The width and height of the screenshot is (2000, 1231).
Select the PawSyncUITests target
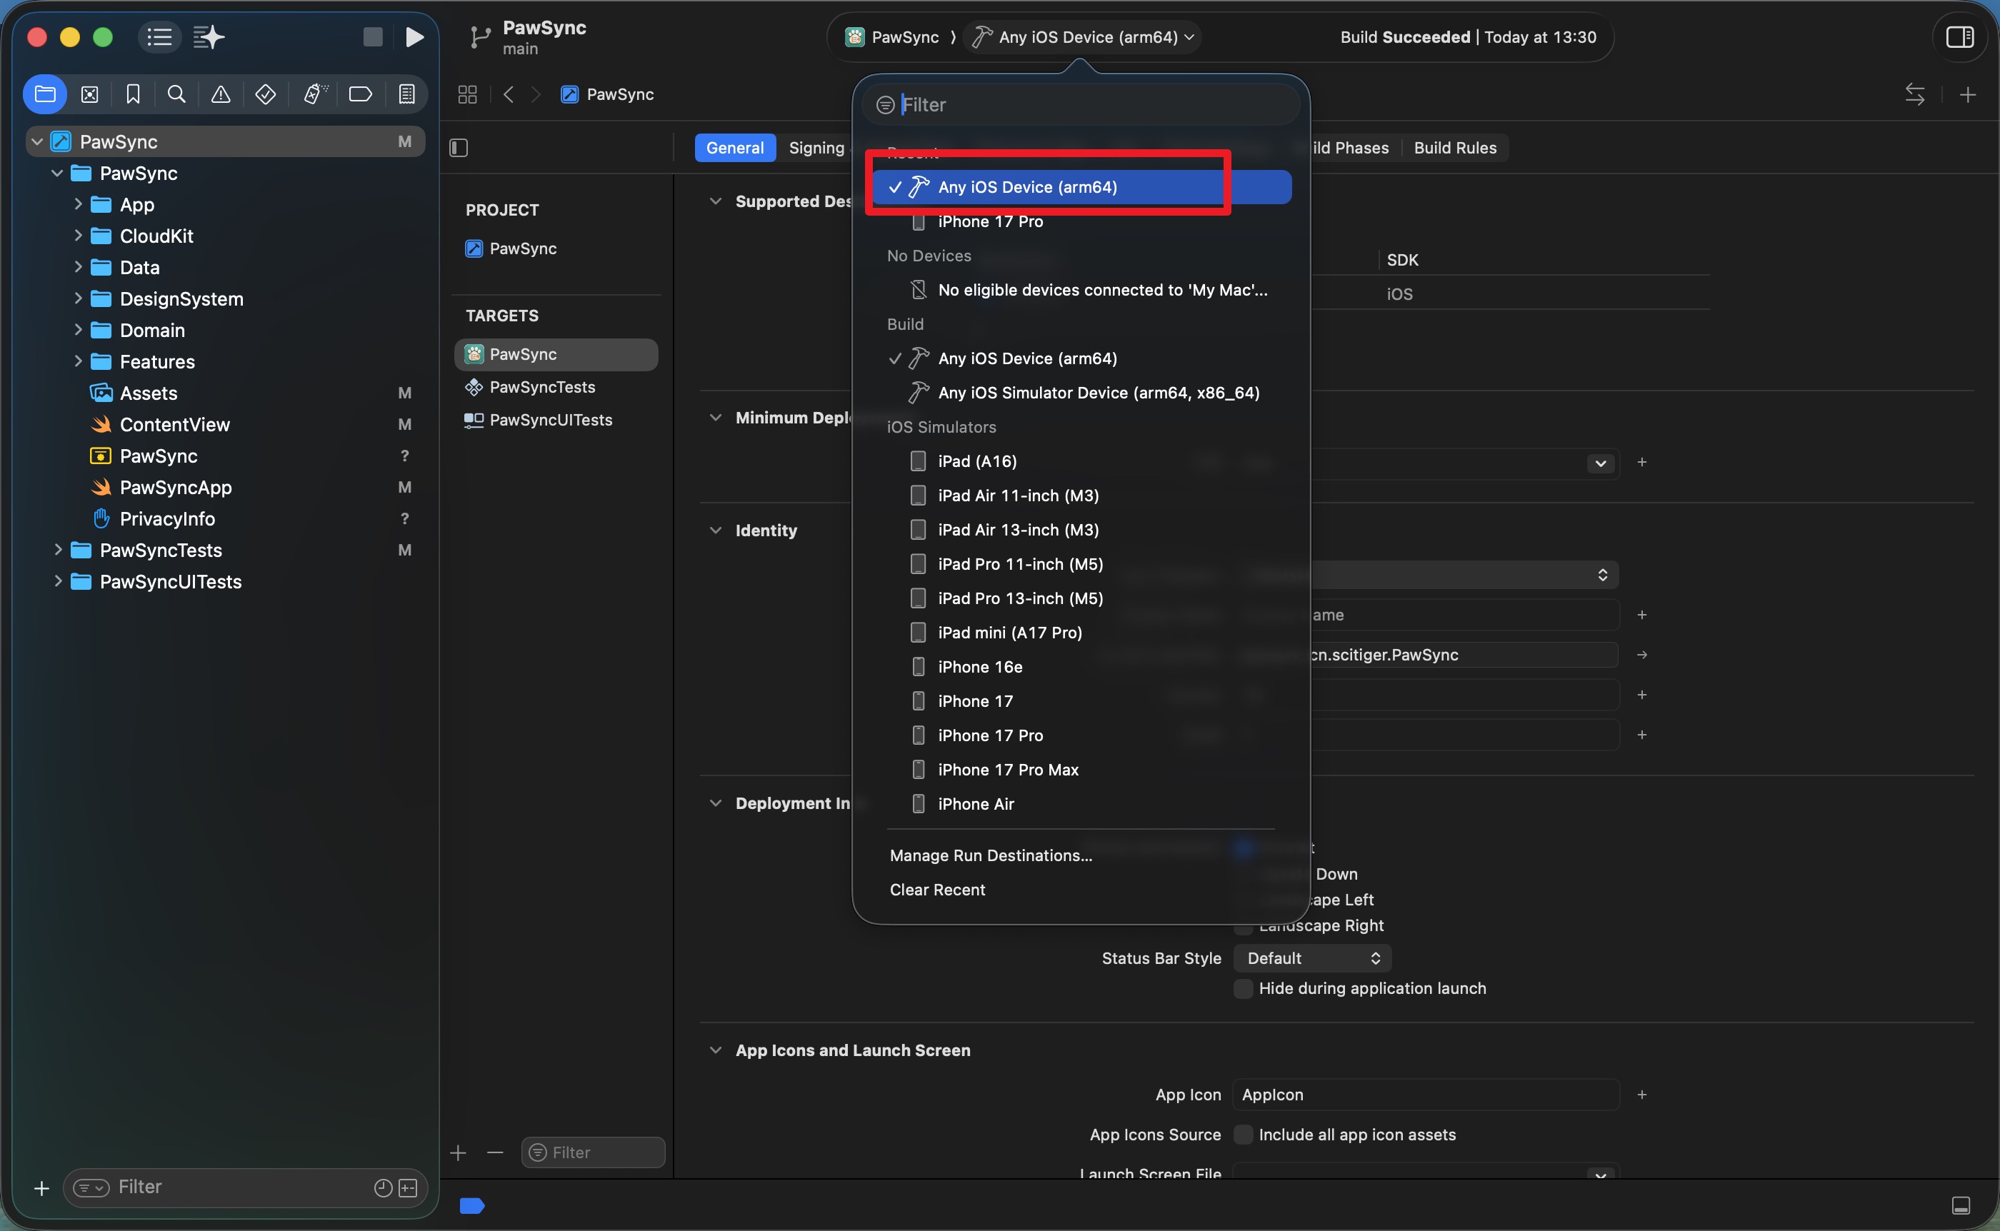coord(556,420)
